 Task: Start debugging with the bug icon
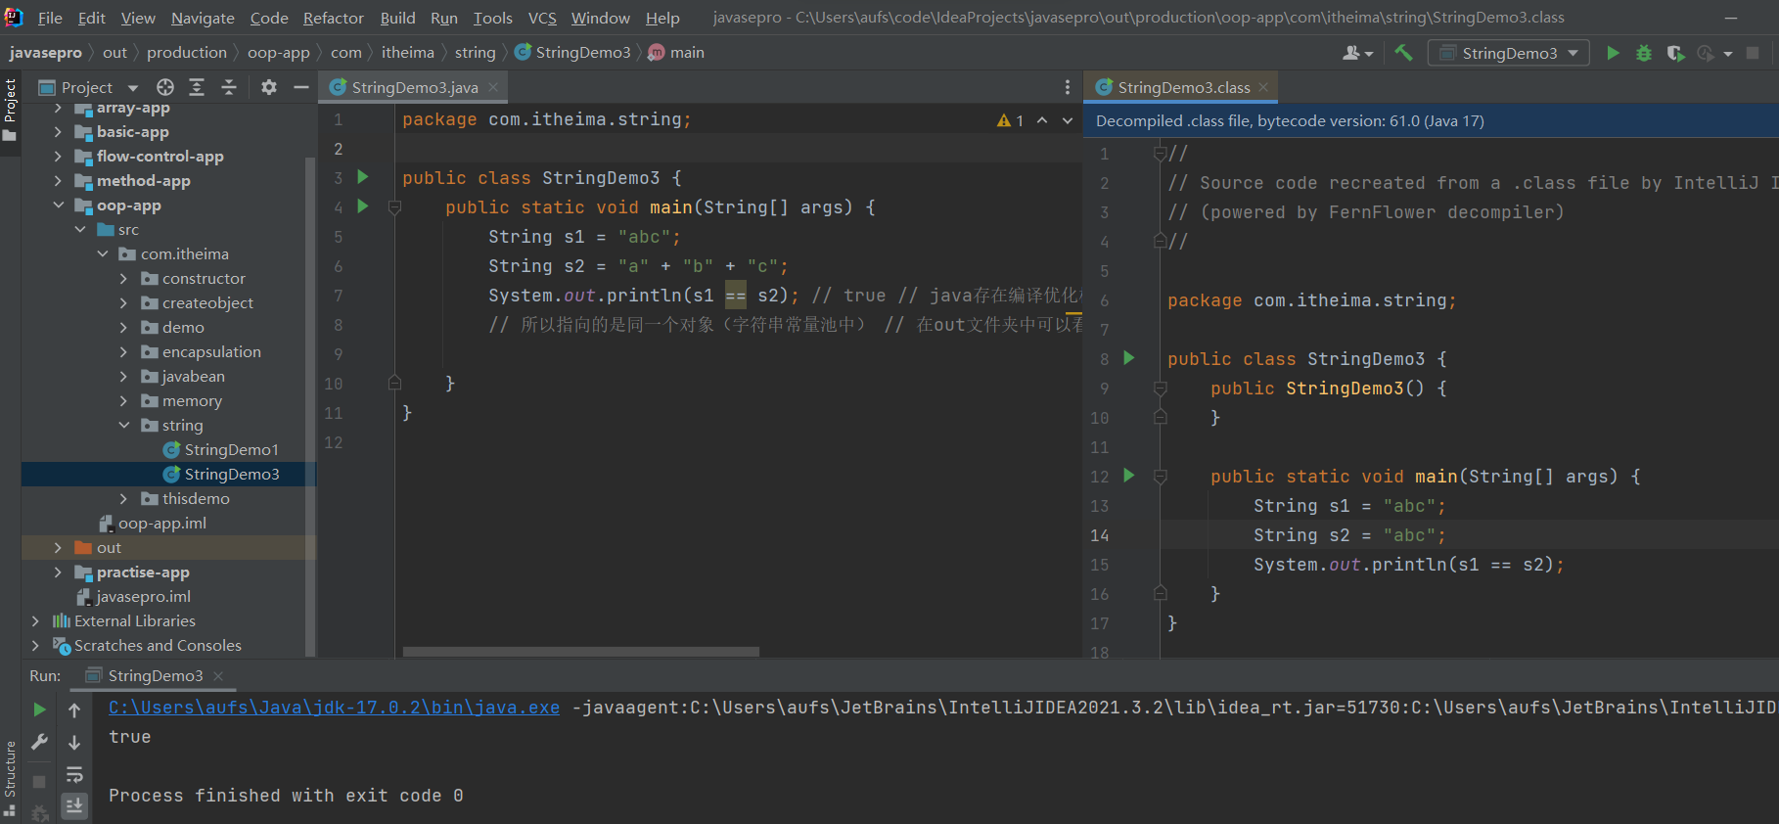(x=1644, y=53)
